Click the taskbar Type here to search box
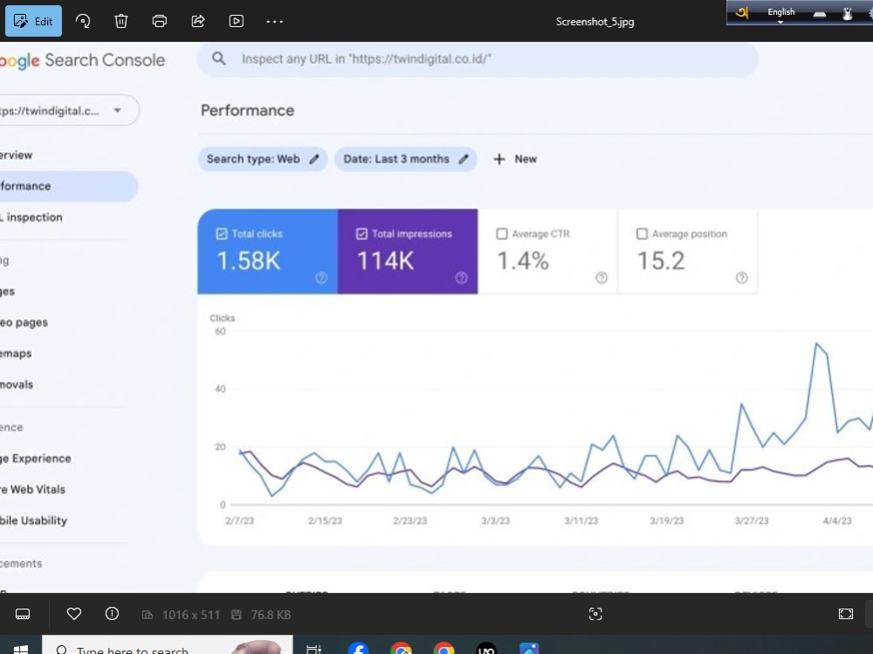This screenshot has width=873, height=654. point(167,645)
